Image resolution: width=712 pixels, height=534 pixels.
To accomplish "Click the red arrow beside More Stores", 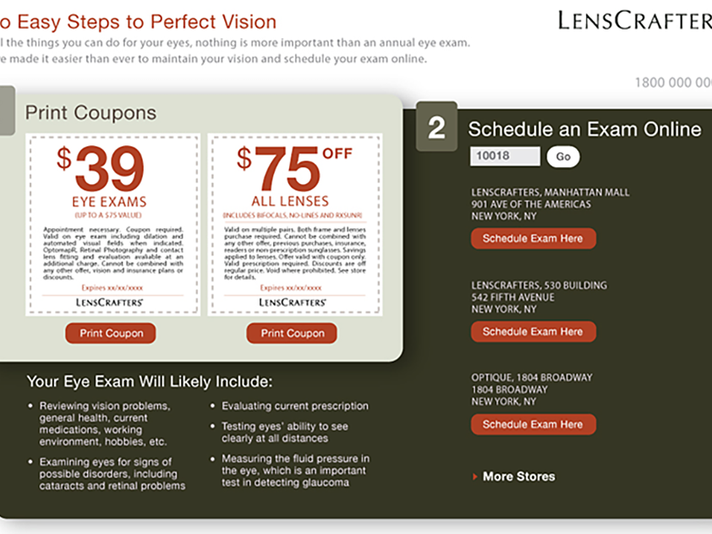I will point(474,477).
